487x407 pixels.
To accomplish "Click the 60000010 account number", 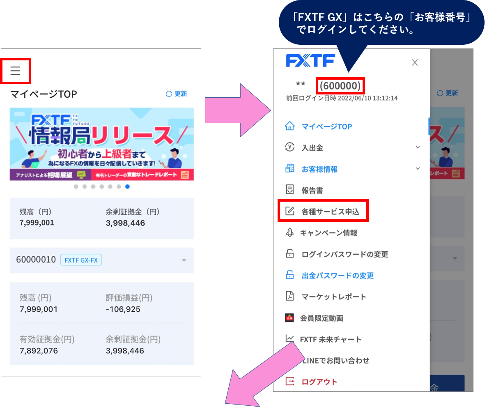I will [36, 260].
